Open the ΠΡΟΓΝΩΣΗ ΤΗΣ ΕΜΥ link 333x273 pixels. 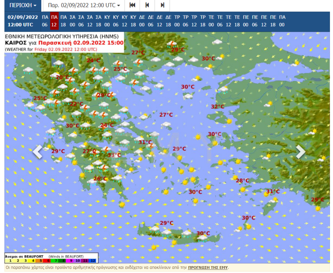208,268
